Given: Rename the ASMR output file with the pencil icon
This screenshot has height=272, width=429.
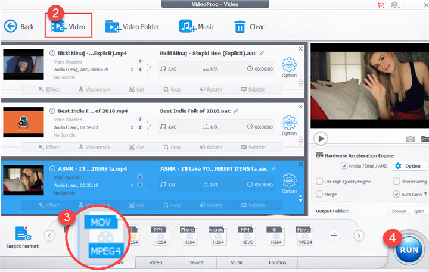Looking at the screenshot, I should point(273,168).
